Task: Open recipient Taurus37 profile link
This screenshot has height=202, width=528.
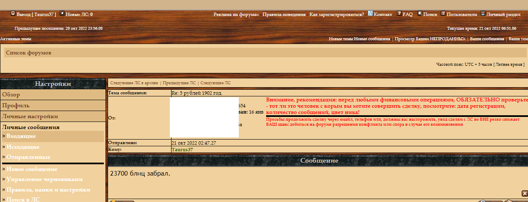Action: point(182,150)
